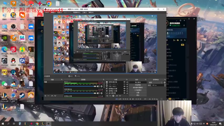Hide the 音频输出采集 source
This screenshot has height=126, width=224.
coord(124,88)
